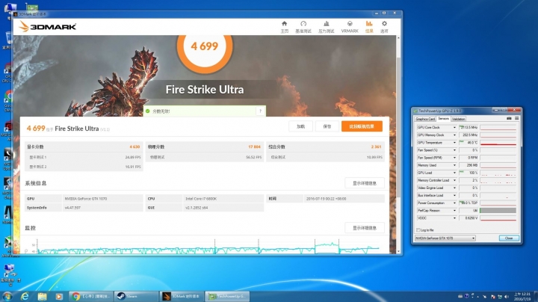Enable the Log to file checkbox in GPU-Z

pos(418,230)
